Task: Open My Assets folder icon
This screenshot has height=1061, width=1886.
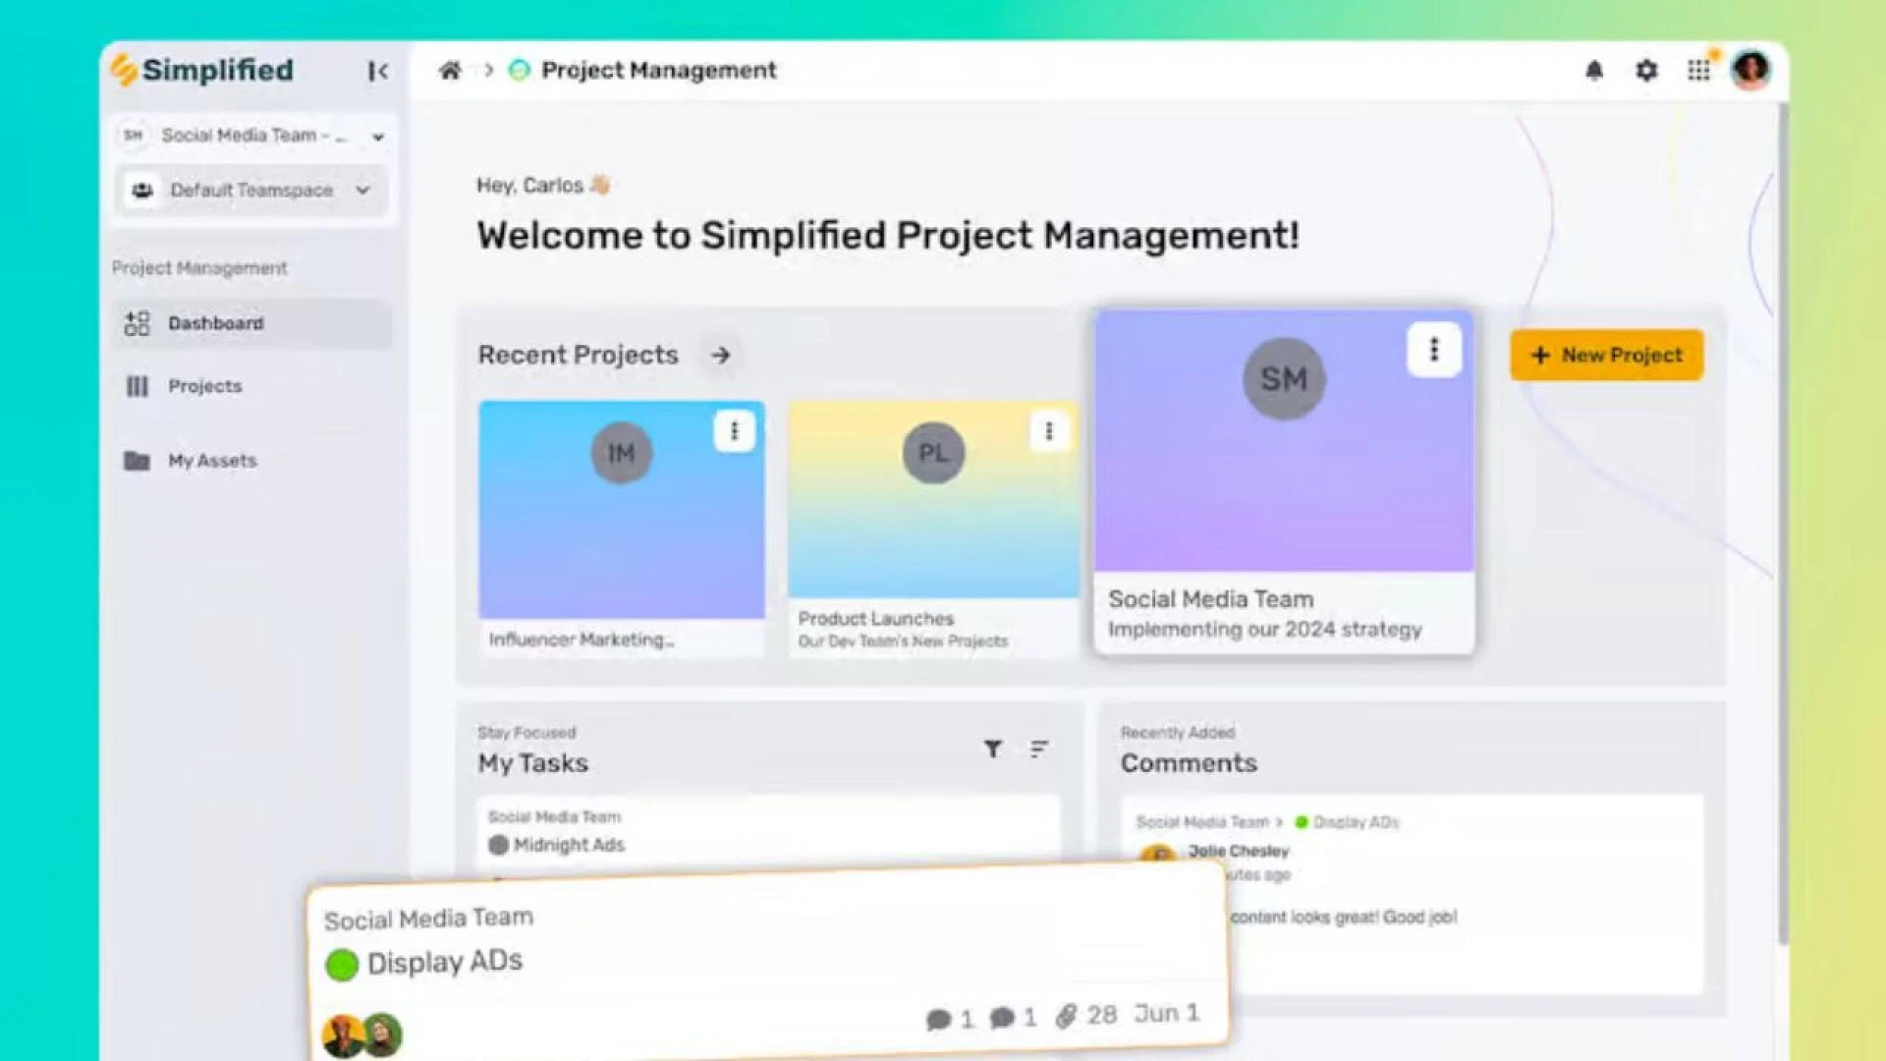Action: (137, 460)
